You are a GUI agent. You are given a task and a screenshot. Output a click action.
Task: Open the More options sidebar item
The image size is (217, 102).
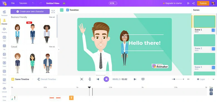click(x=4, y=98)
